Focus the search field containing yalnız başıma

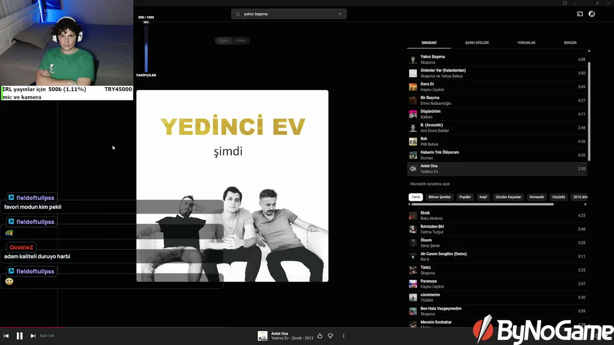(x=289, y=14)
